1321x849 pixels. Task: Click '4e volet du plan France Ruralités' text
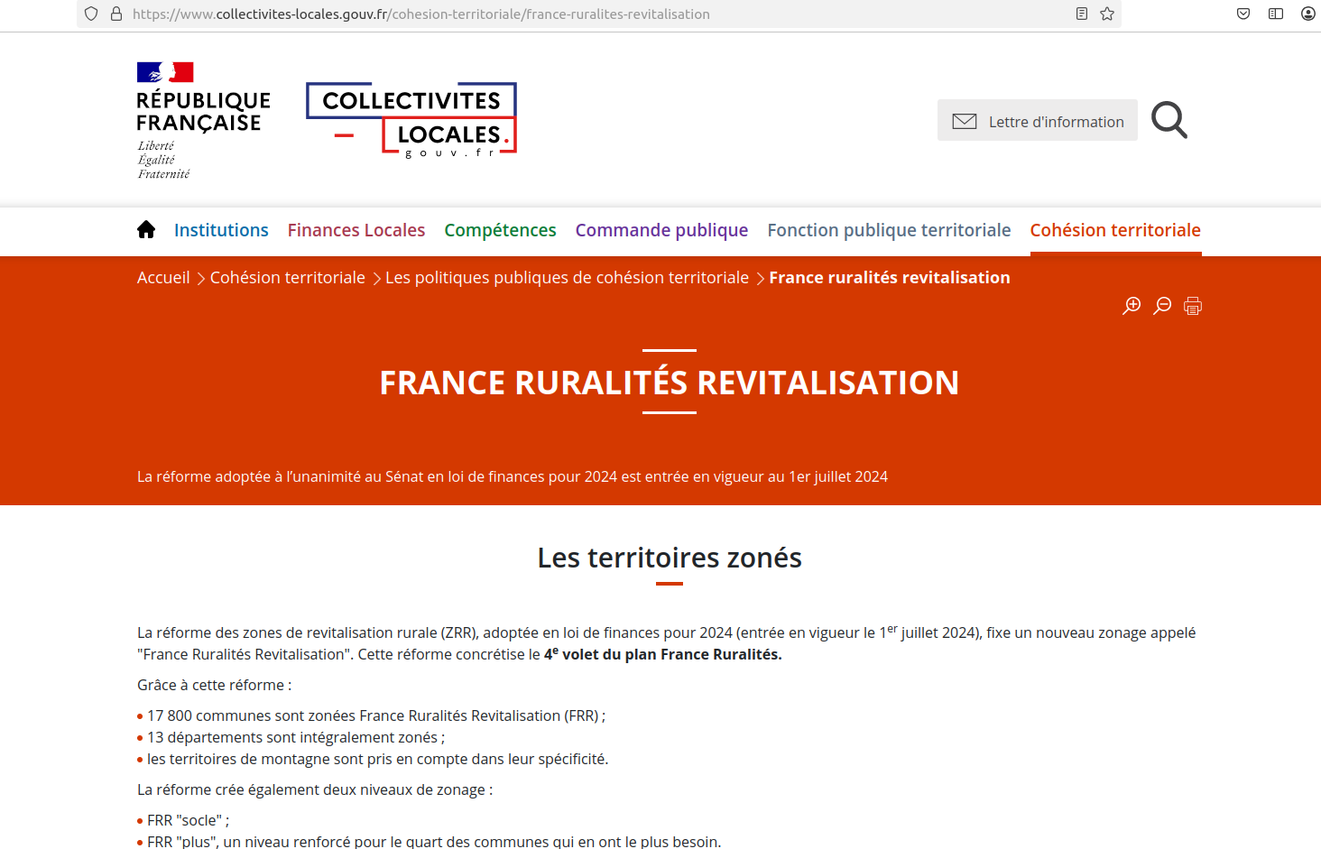[x=663, y=654]
